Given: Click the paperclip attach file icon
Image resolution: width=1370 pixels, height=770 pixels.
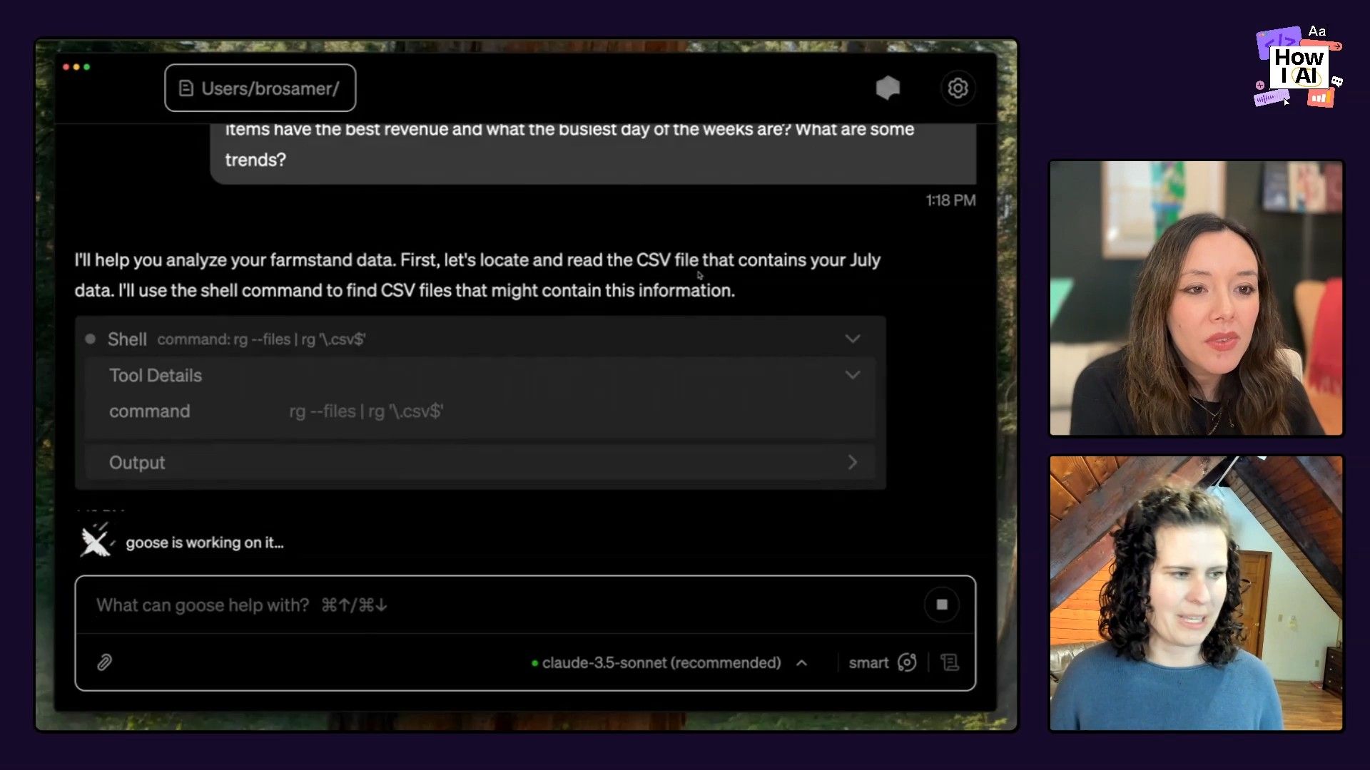Looking at the screenshot, I should click(x=104, y=662).
